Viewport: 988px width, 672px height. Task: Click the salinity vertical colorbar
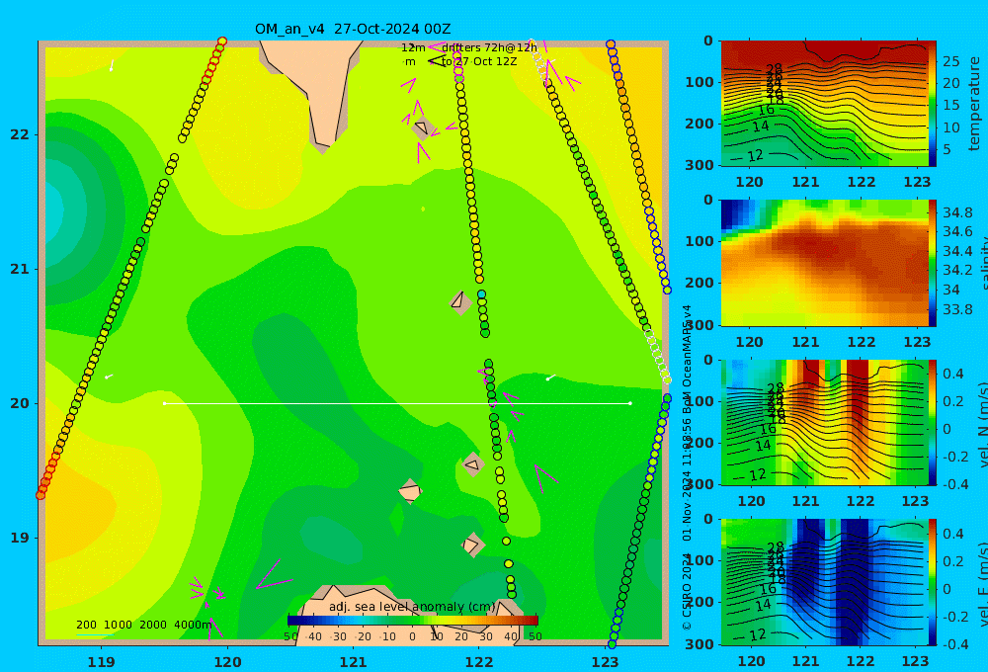click(x=933, y=263)
